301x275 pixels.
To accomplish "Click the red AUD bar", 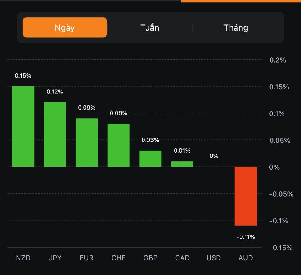I will [246, 196].
